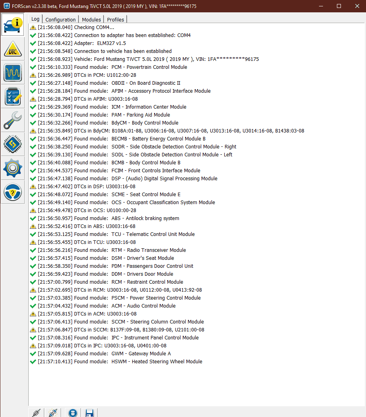Select 'Found module: BdyCM - Body Control Module'
Image resolution: width=366 pixels, height=417 pixels.
point(104,123)
